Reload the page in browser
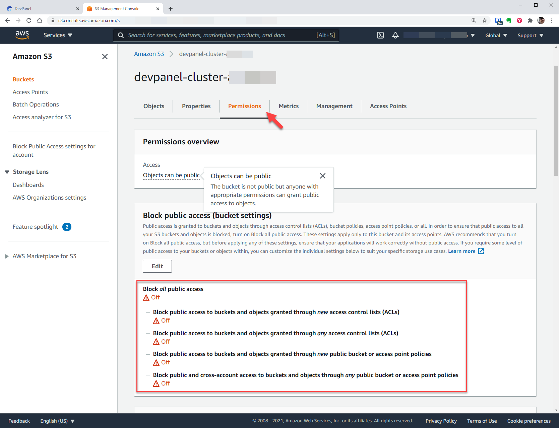 tap(29, 20)
